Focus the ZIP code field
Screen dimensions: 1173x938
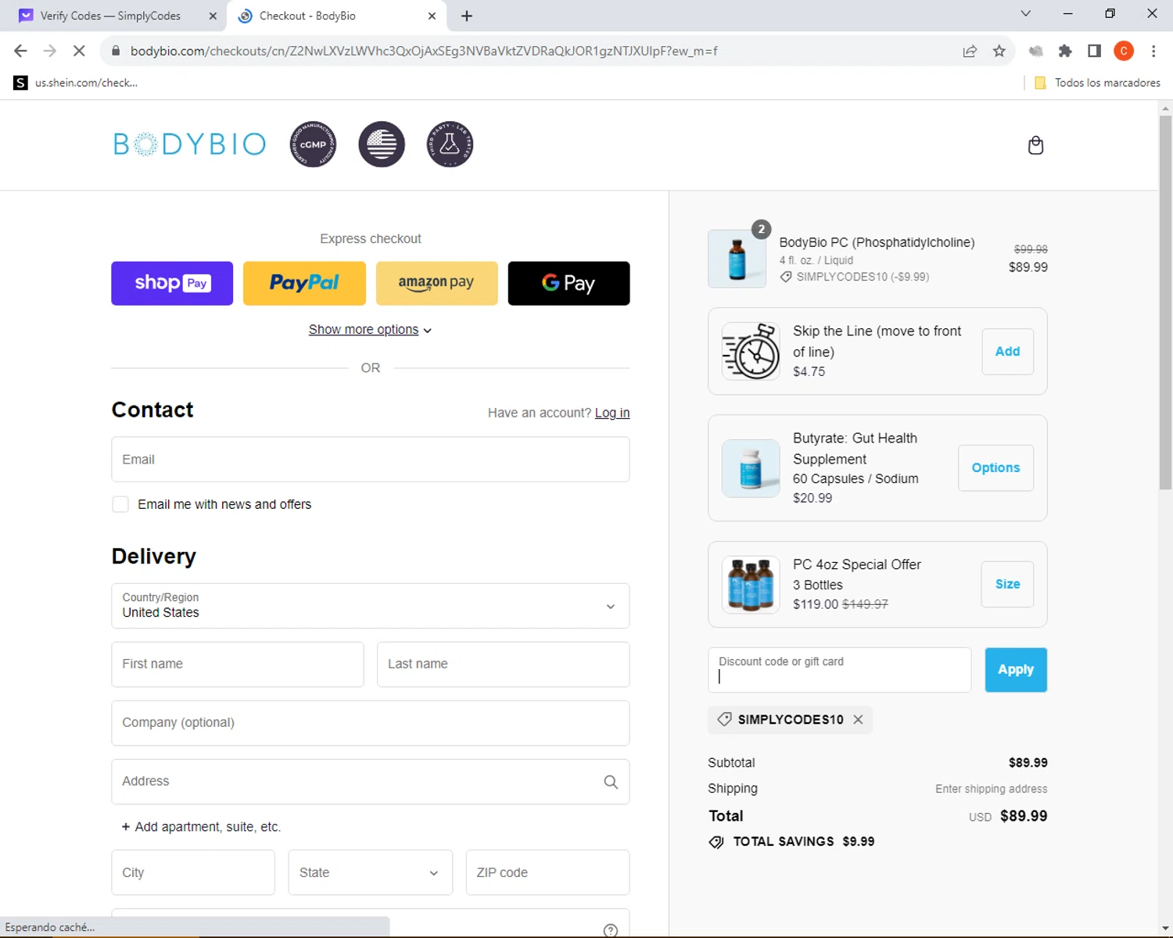(547, 872)
